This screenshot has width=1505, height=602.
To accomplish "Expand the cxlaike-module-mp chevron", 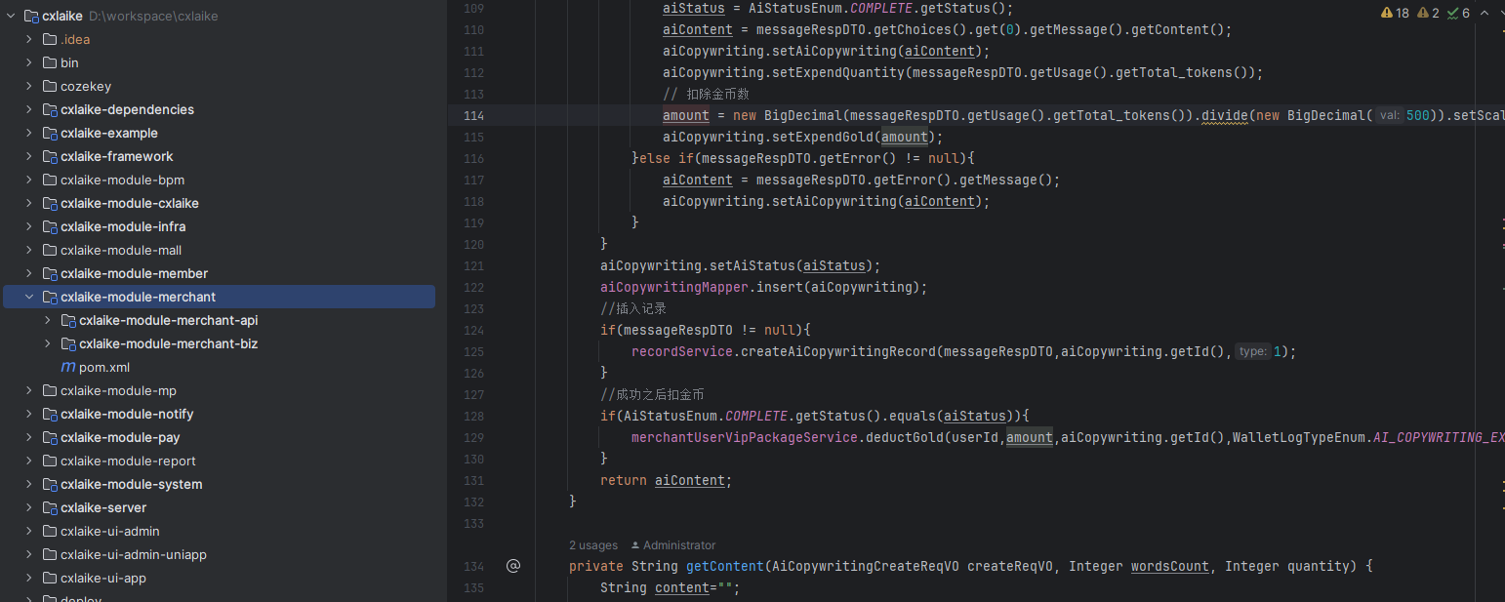I will pyautogui.click(x=29, y=390).
